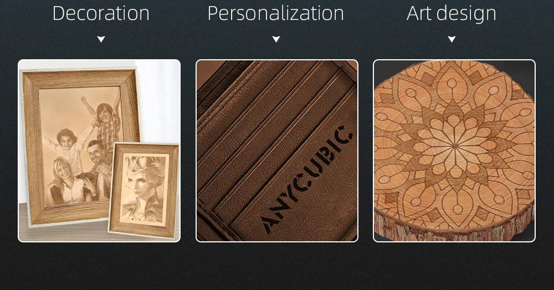Select the Personalization heading
This screenshot has width=554, height=290.
pos(275,14)
